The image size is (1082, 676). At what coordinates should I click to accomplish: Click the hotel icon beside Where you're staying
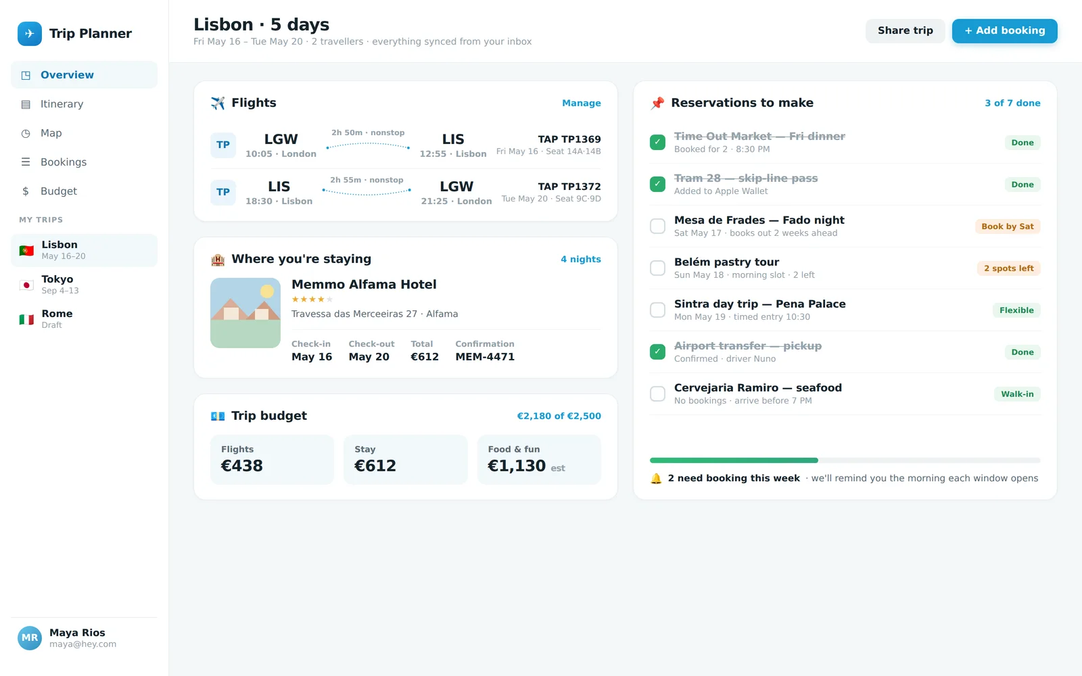click(218, 259)
